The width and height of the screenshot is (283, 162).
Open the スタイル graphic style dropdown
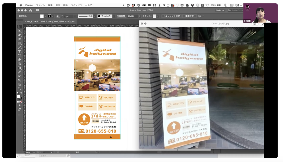coord(158,16)
